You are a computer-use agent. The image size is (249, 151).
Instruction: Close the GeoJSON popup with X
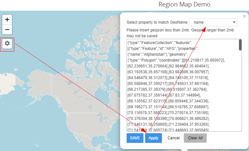[x=244, y=16]
